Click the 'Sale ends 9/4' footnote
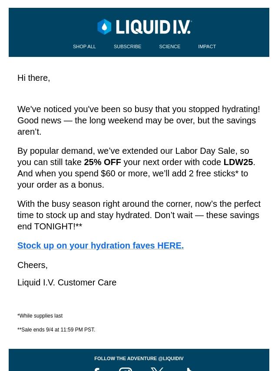Screen dimensions: 278x371 click(56, 330)
